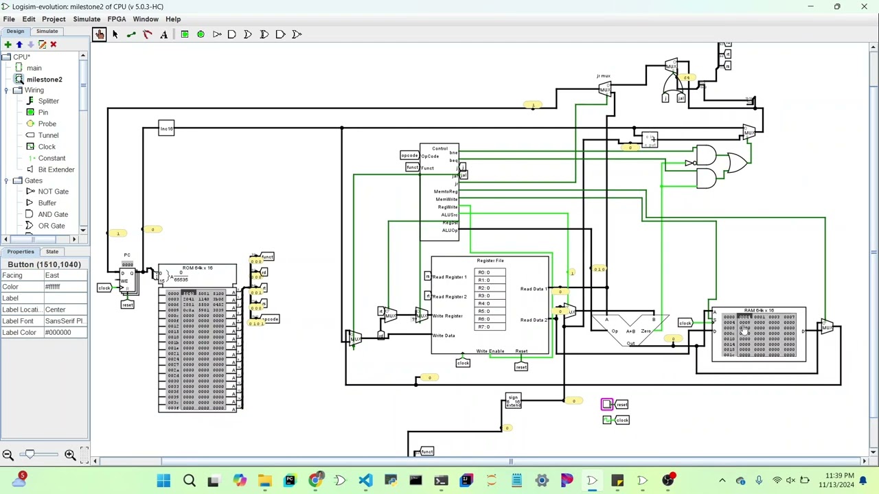This screenshot has height=494, width=879.
Task: Select the Splitter component in tree
Action: [48, 101]
